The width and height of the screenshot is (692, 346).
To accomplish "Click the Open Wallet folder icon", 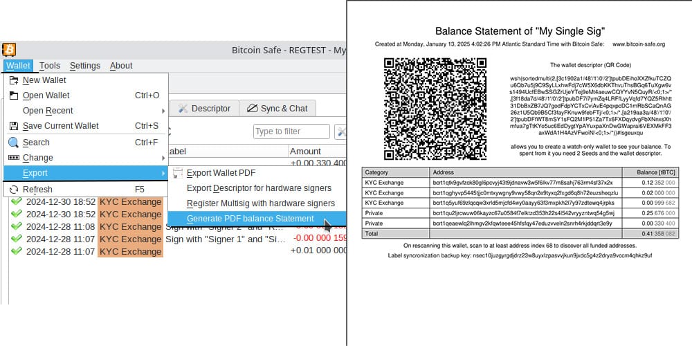I will click(14, 95).
